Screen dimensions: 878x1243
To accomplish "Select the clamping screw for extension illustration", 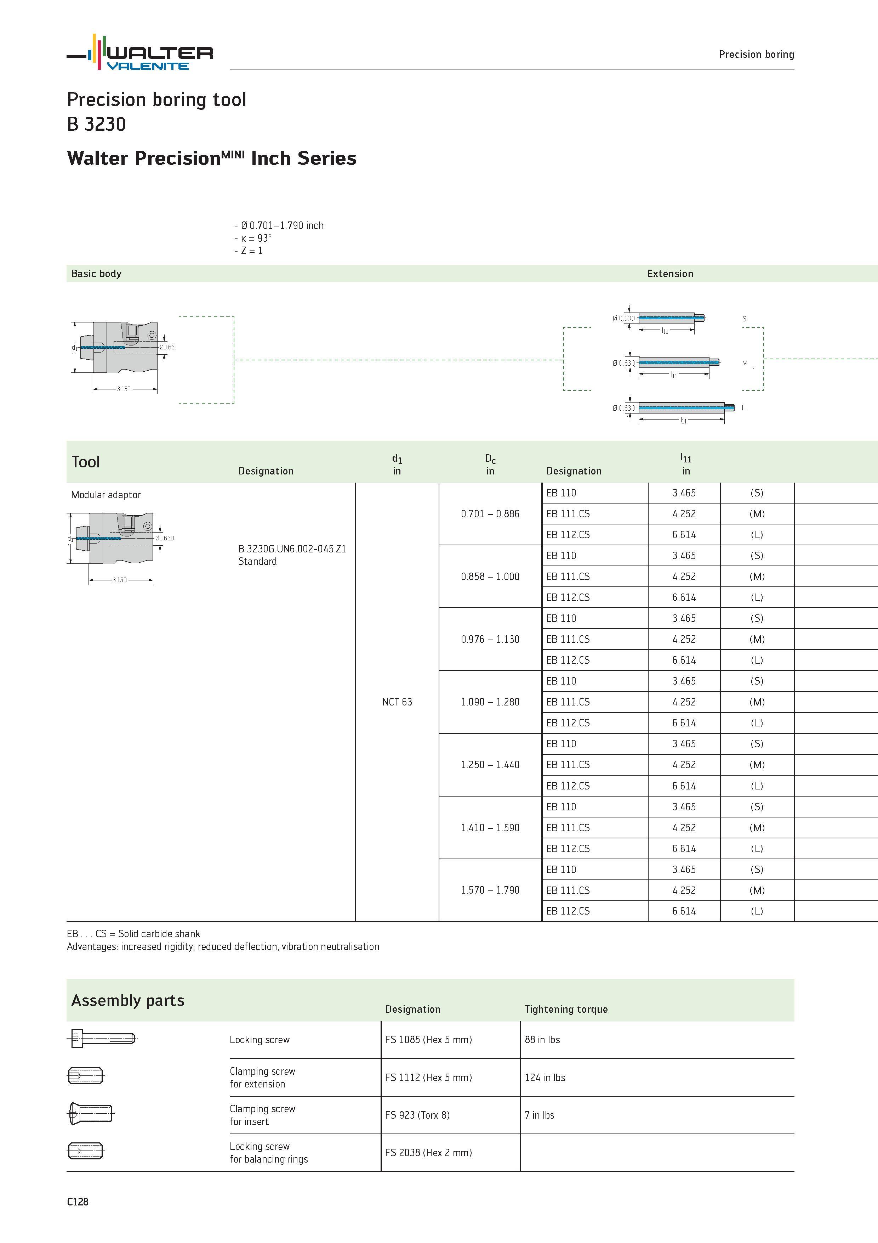I will pos(85,1076).
